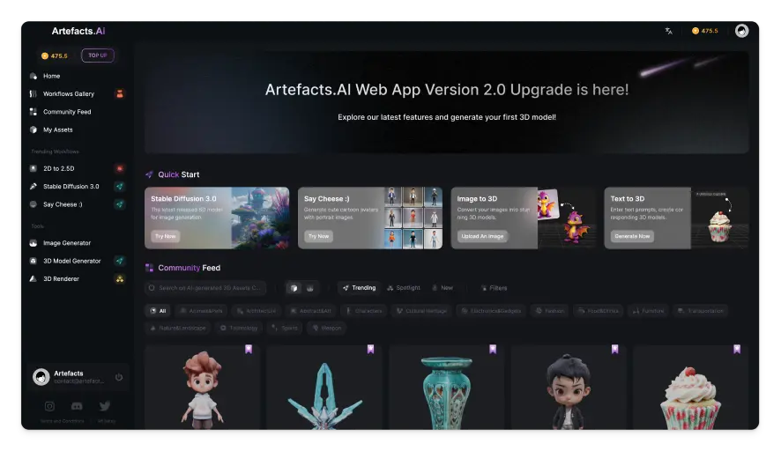This screenshot has width=781, height=451.
Task: Click the search field for AI-generated 3D assets
Action: 205,288
